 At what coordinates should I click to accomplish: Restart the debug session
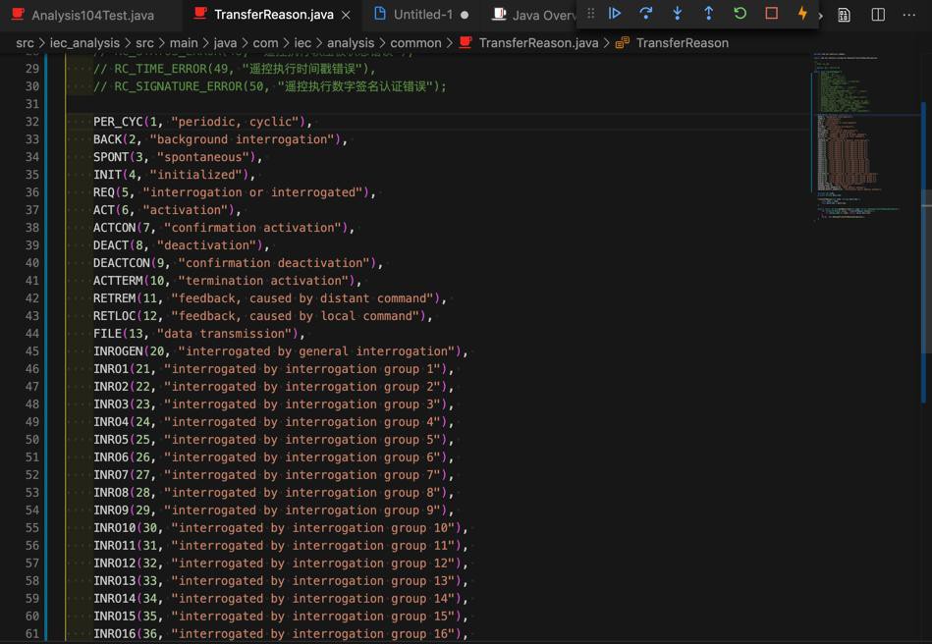click(x=740, y=13)
